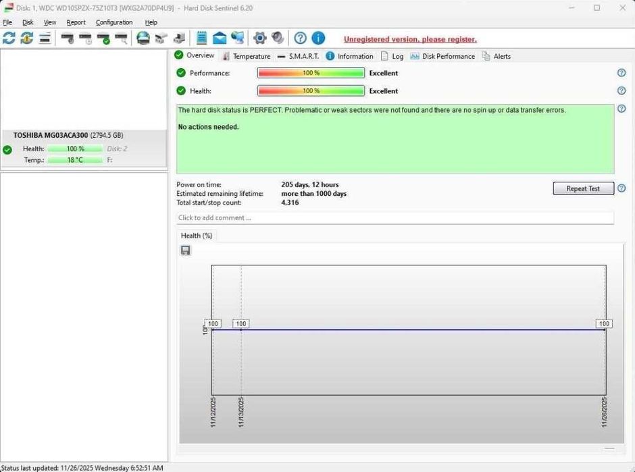Click the Performance 100 % progress bar
Screen dimensions: 635x472
coord(311,73)
